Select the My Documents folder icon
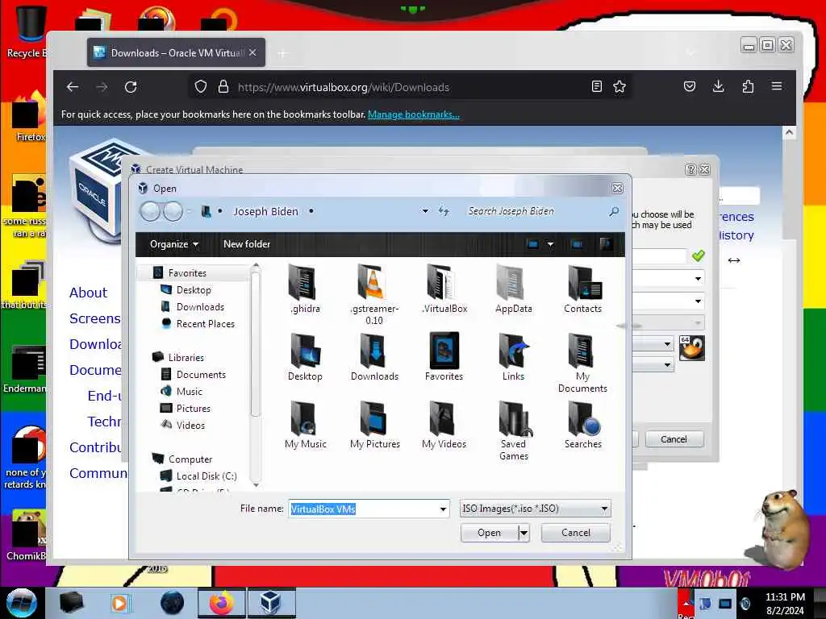826x619 pixels. (582, 362)
